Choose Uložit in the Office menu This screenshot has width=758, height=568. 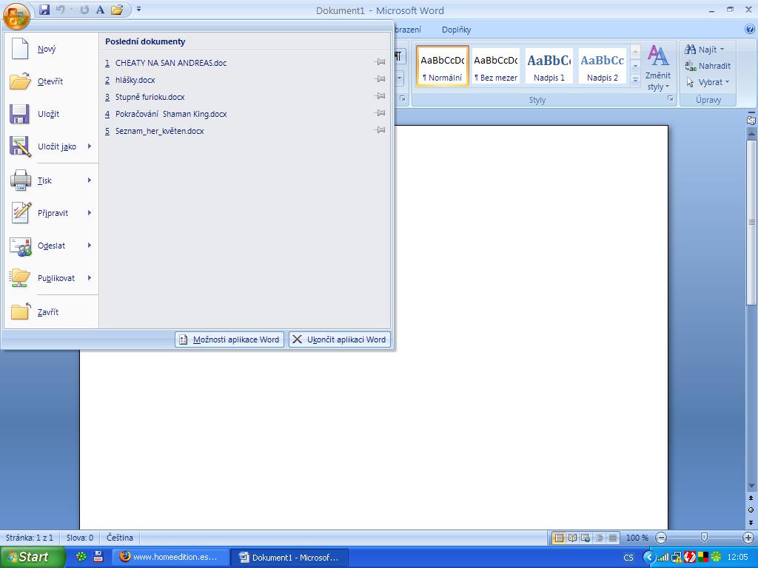[50, 114]
